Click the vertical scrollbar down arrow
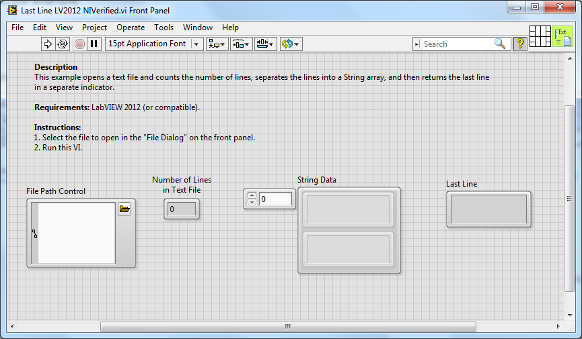Image resolution: width=582 pixels, height=339 pixels. coord(570,316)
